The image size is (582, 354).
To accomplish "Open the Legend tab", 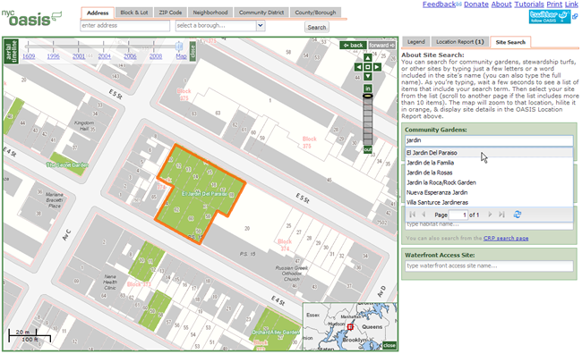I will point(416,41).
